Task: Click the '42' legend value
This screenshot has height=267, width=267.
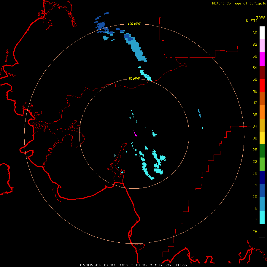Action: point(255,103)
